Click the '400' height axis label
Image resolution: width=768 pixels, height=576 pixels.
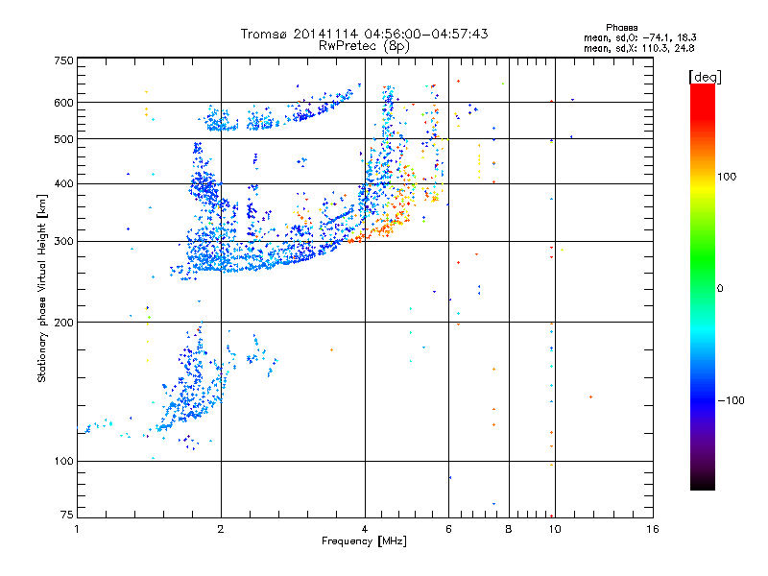[63, 184]
